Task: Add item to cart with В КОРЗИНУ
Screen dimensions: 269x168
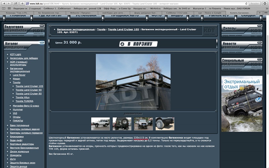Action: point(138,44)
